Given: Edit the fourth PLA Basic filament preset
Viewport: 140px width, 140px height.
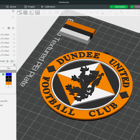Looking at the screenshot, I should point(14,47).
